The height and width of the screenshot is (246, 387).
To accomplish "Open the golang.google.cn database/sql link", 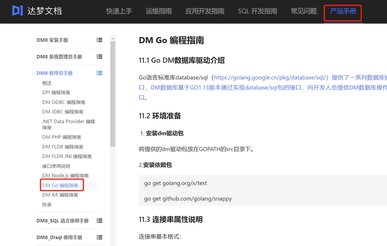I will coord(271,78).
